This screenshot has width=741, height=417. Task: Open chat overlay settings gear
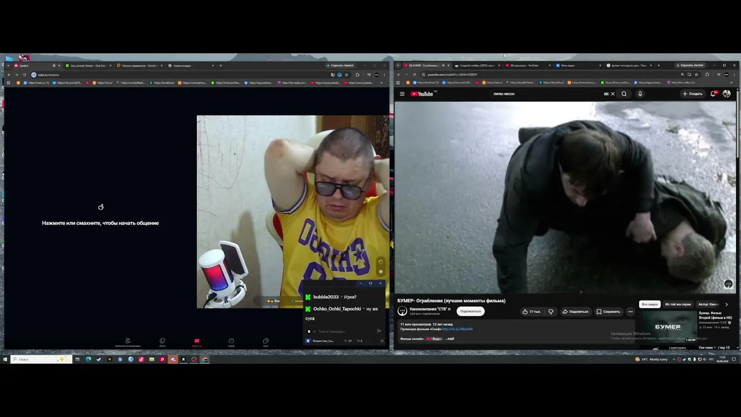[x=382, y=341]
